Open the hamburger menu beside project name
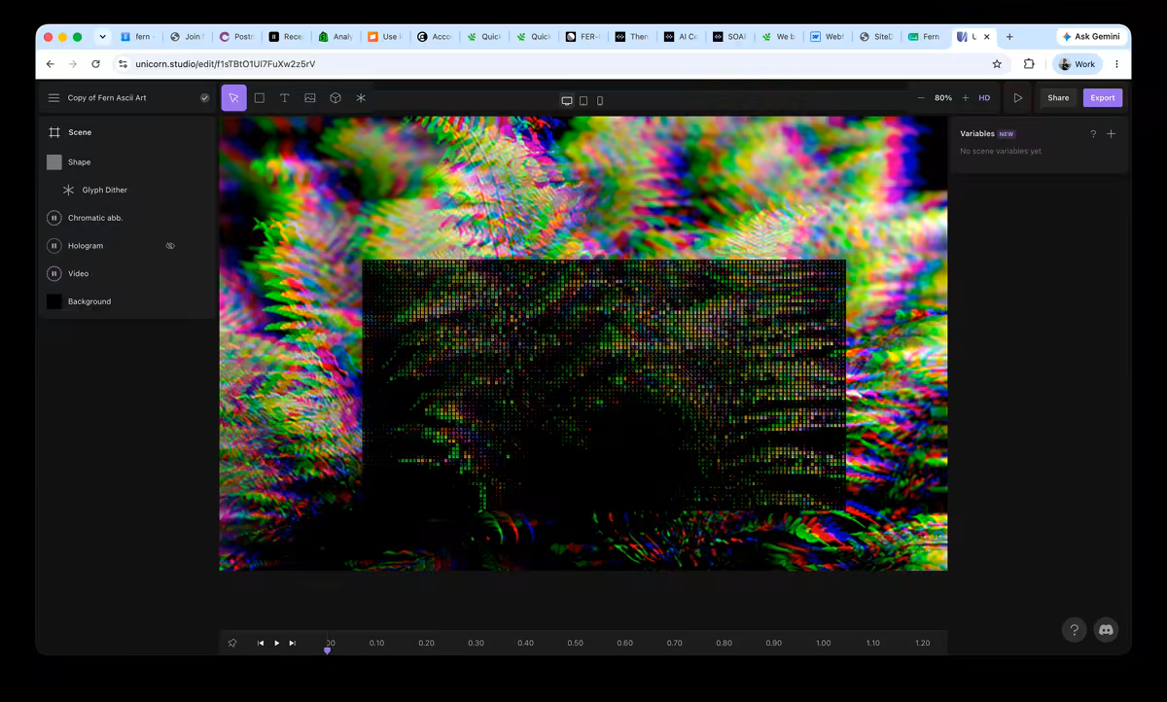Image resolution: width=1167 pixels, height=702 pixels. point(54,98)
